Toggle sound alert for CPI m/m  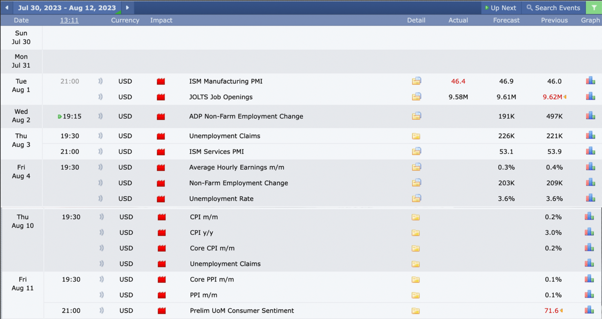click(102, 217)
